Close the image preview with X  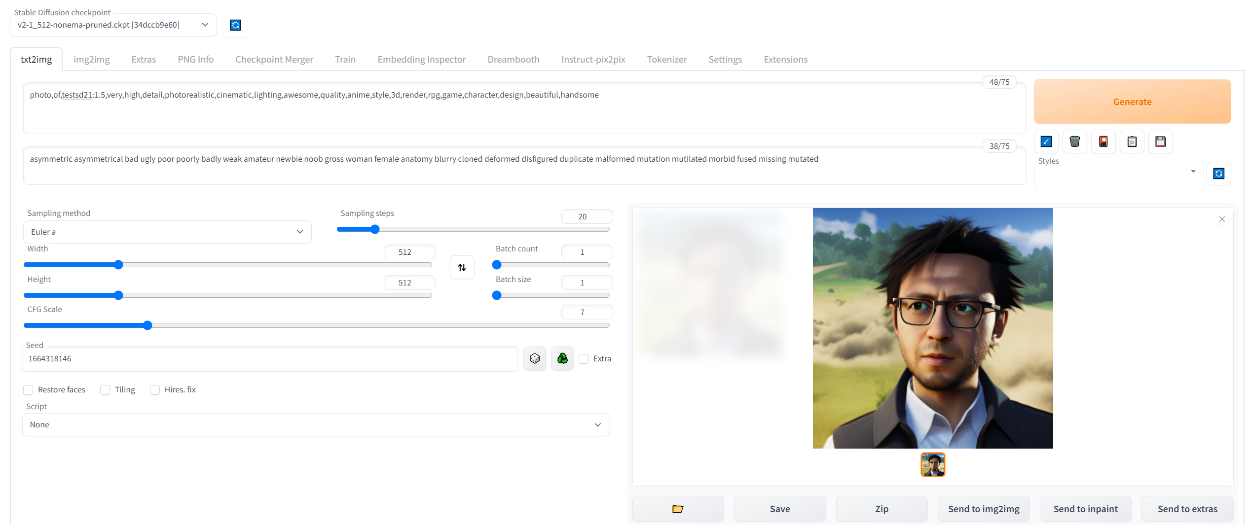[1221, 219]
